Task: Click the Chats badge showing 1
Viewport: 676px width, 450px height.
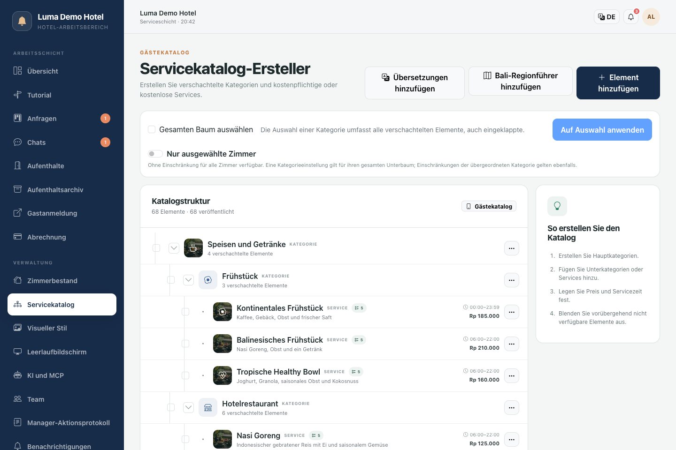Action: pos(106,142)
